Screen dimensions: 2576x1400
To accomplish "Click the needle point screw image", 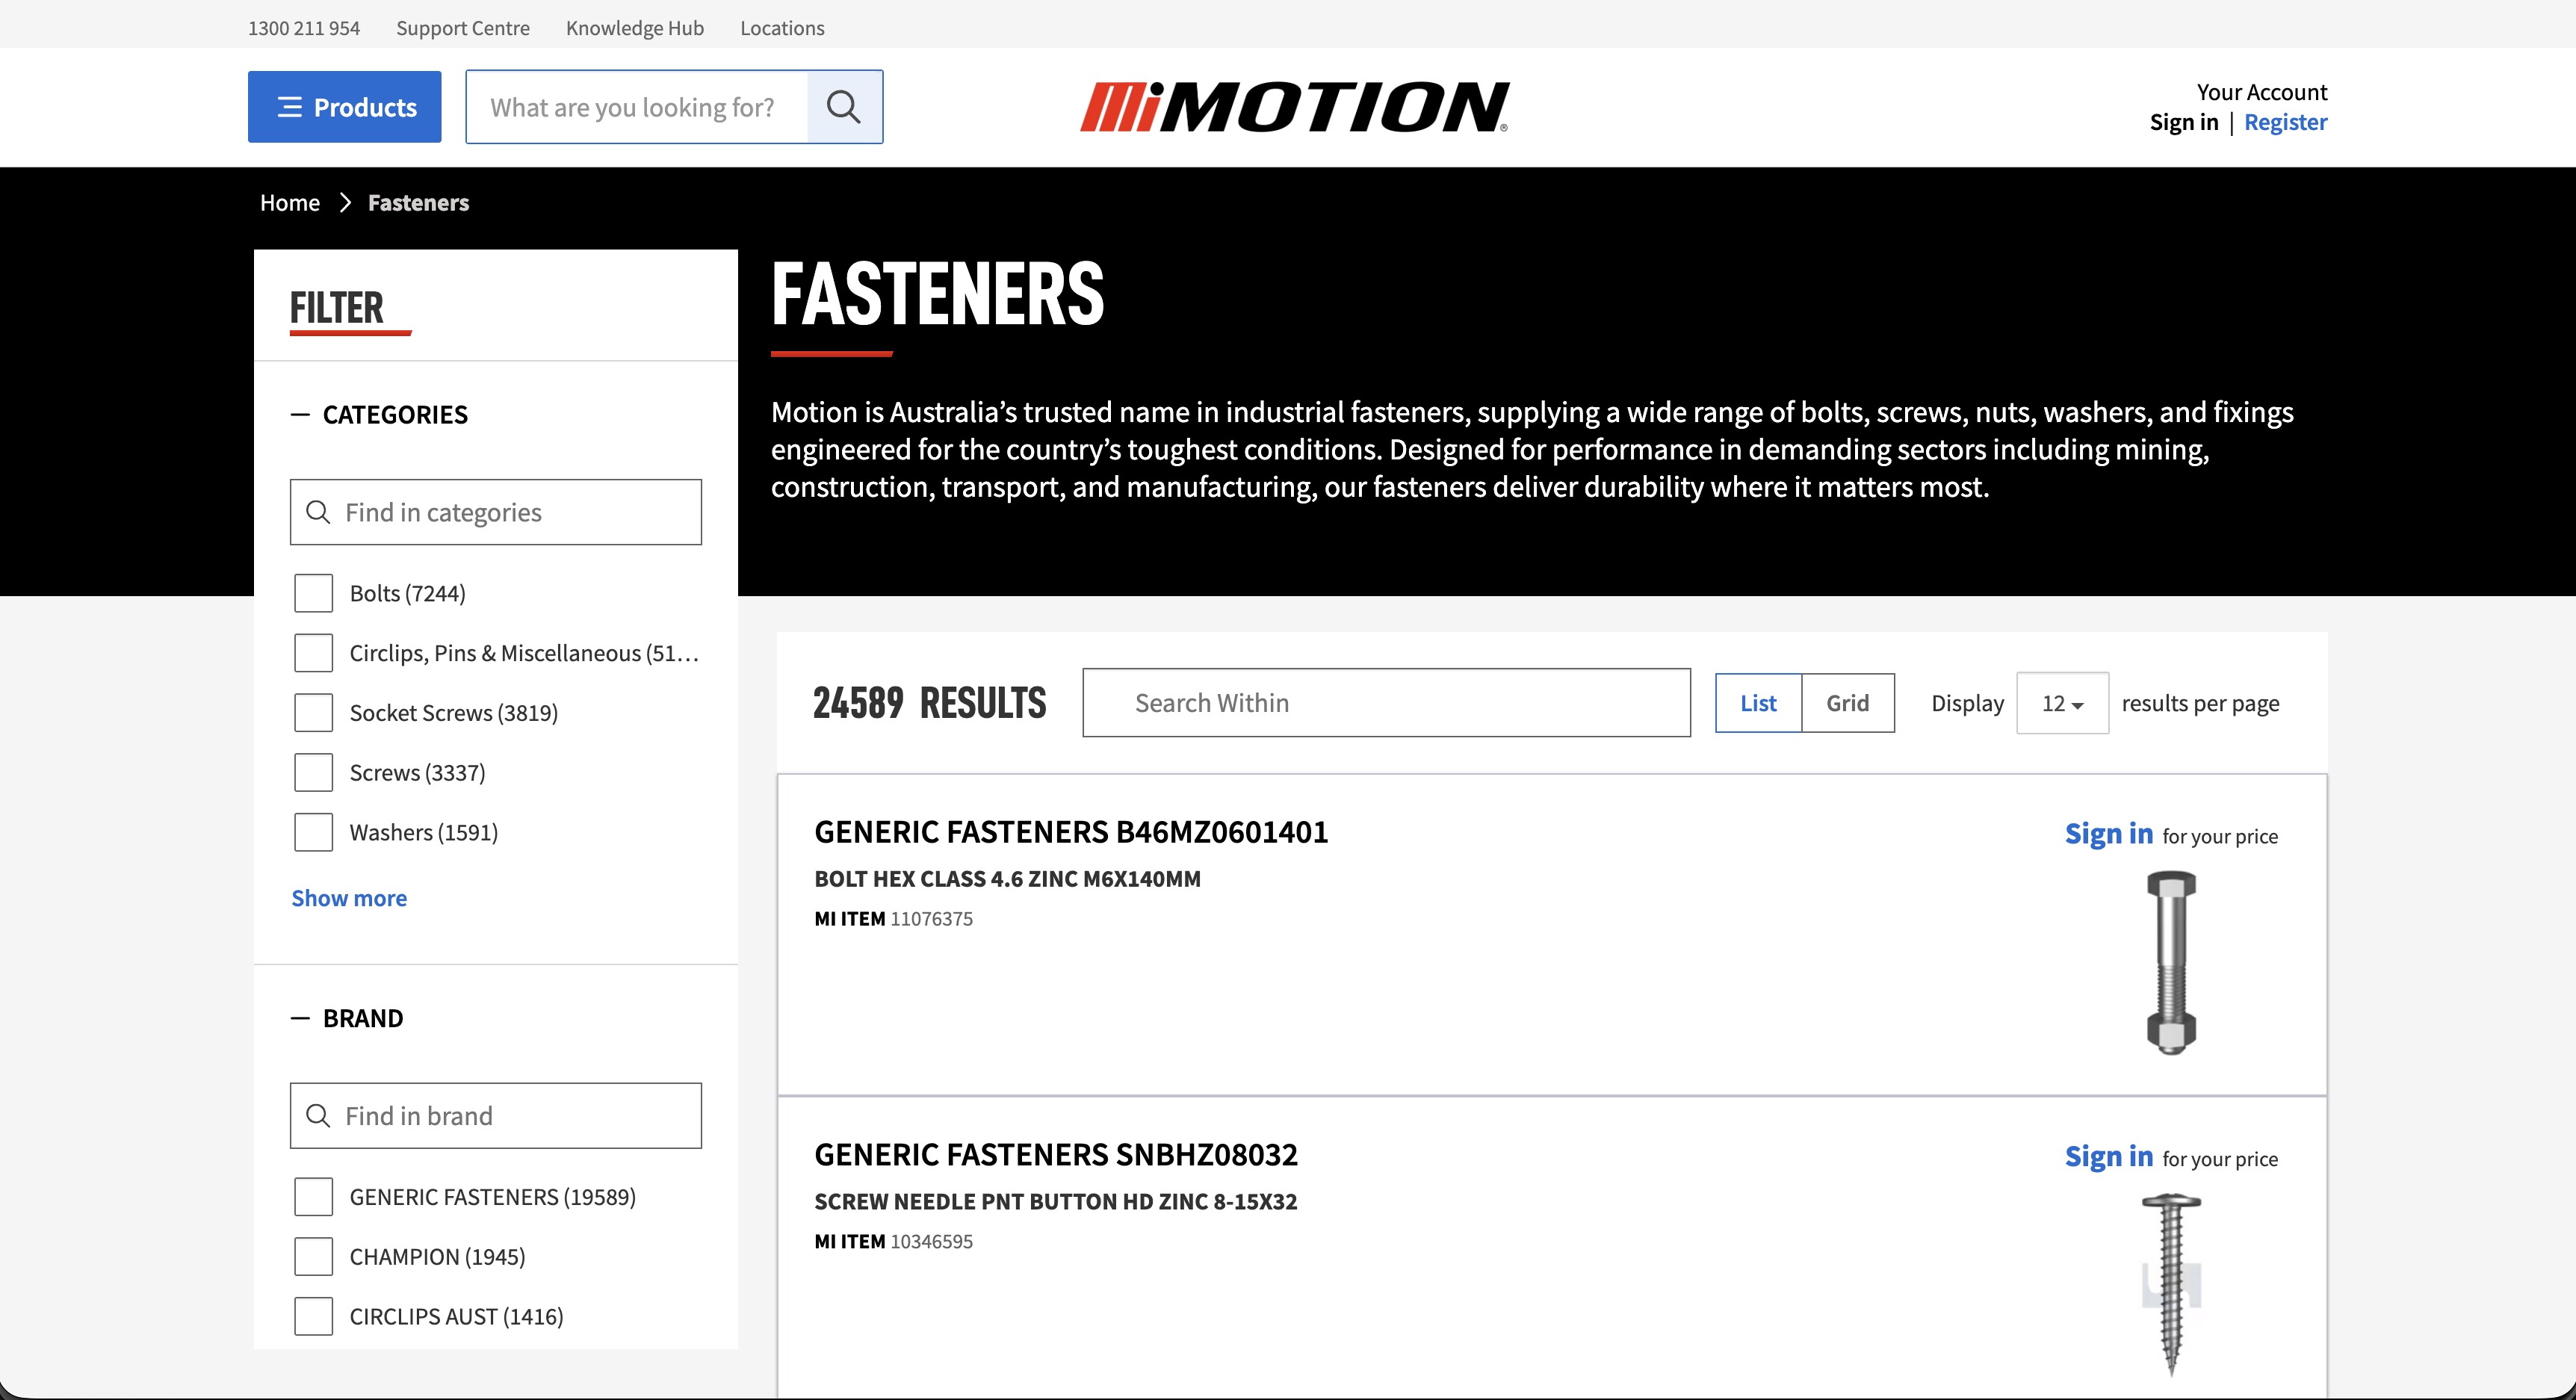I will (2171, 1284).
